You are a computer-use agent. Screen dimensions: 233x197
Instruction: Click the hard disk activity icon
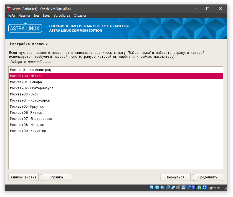(151, 188)
